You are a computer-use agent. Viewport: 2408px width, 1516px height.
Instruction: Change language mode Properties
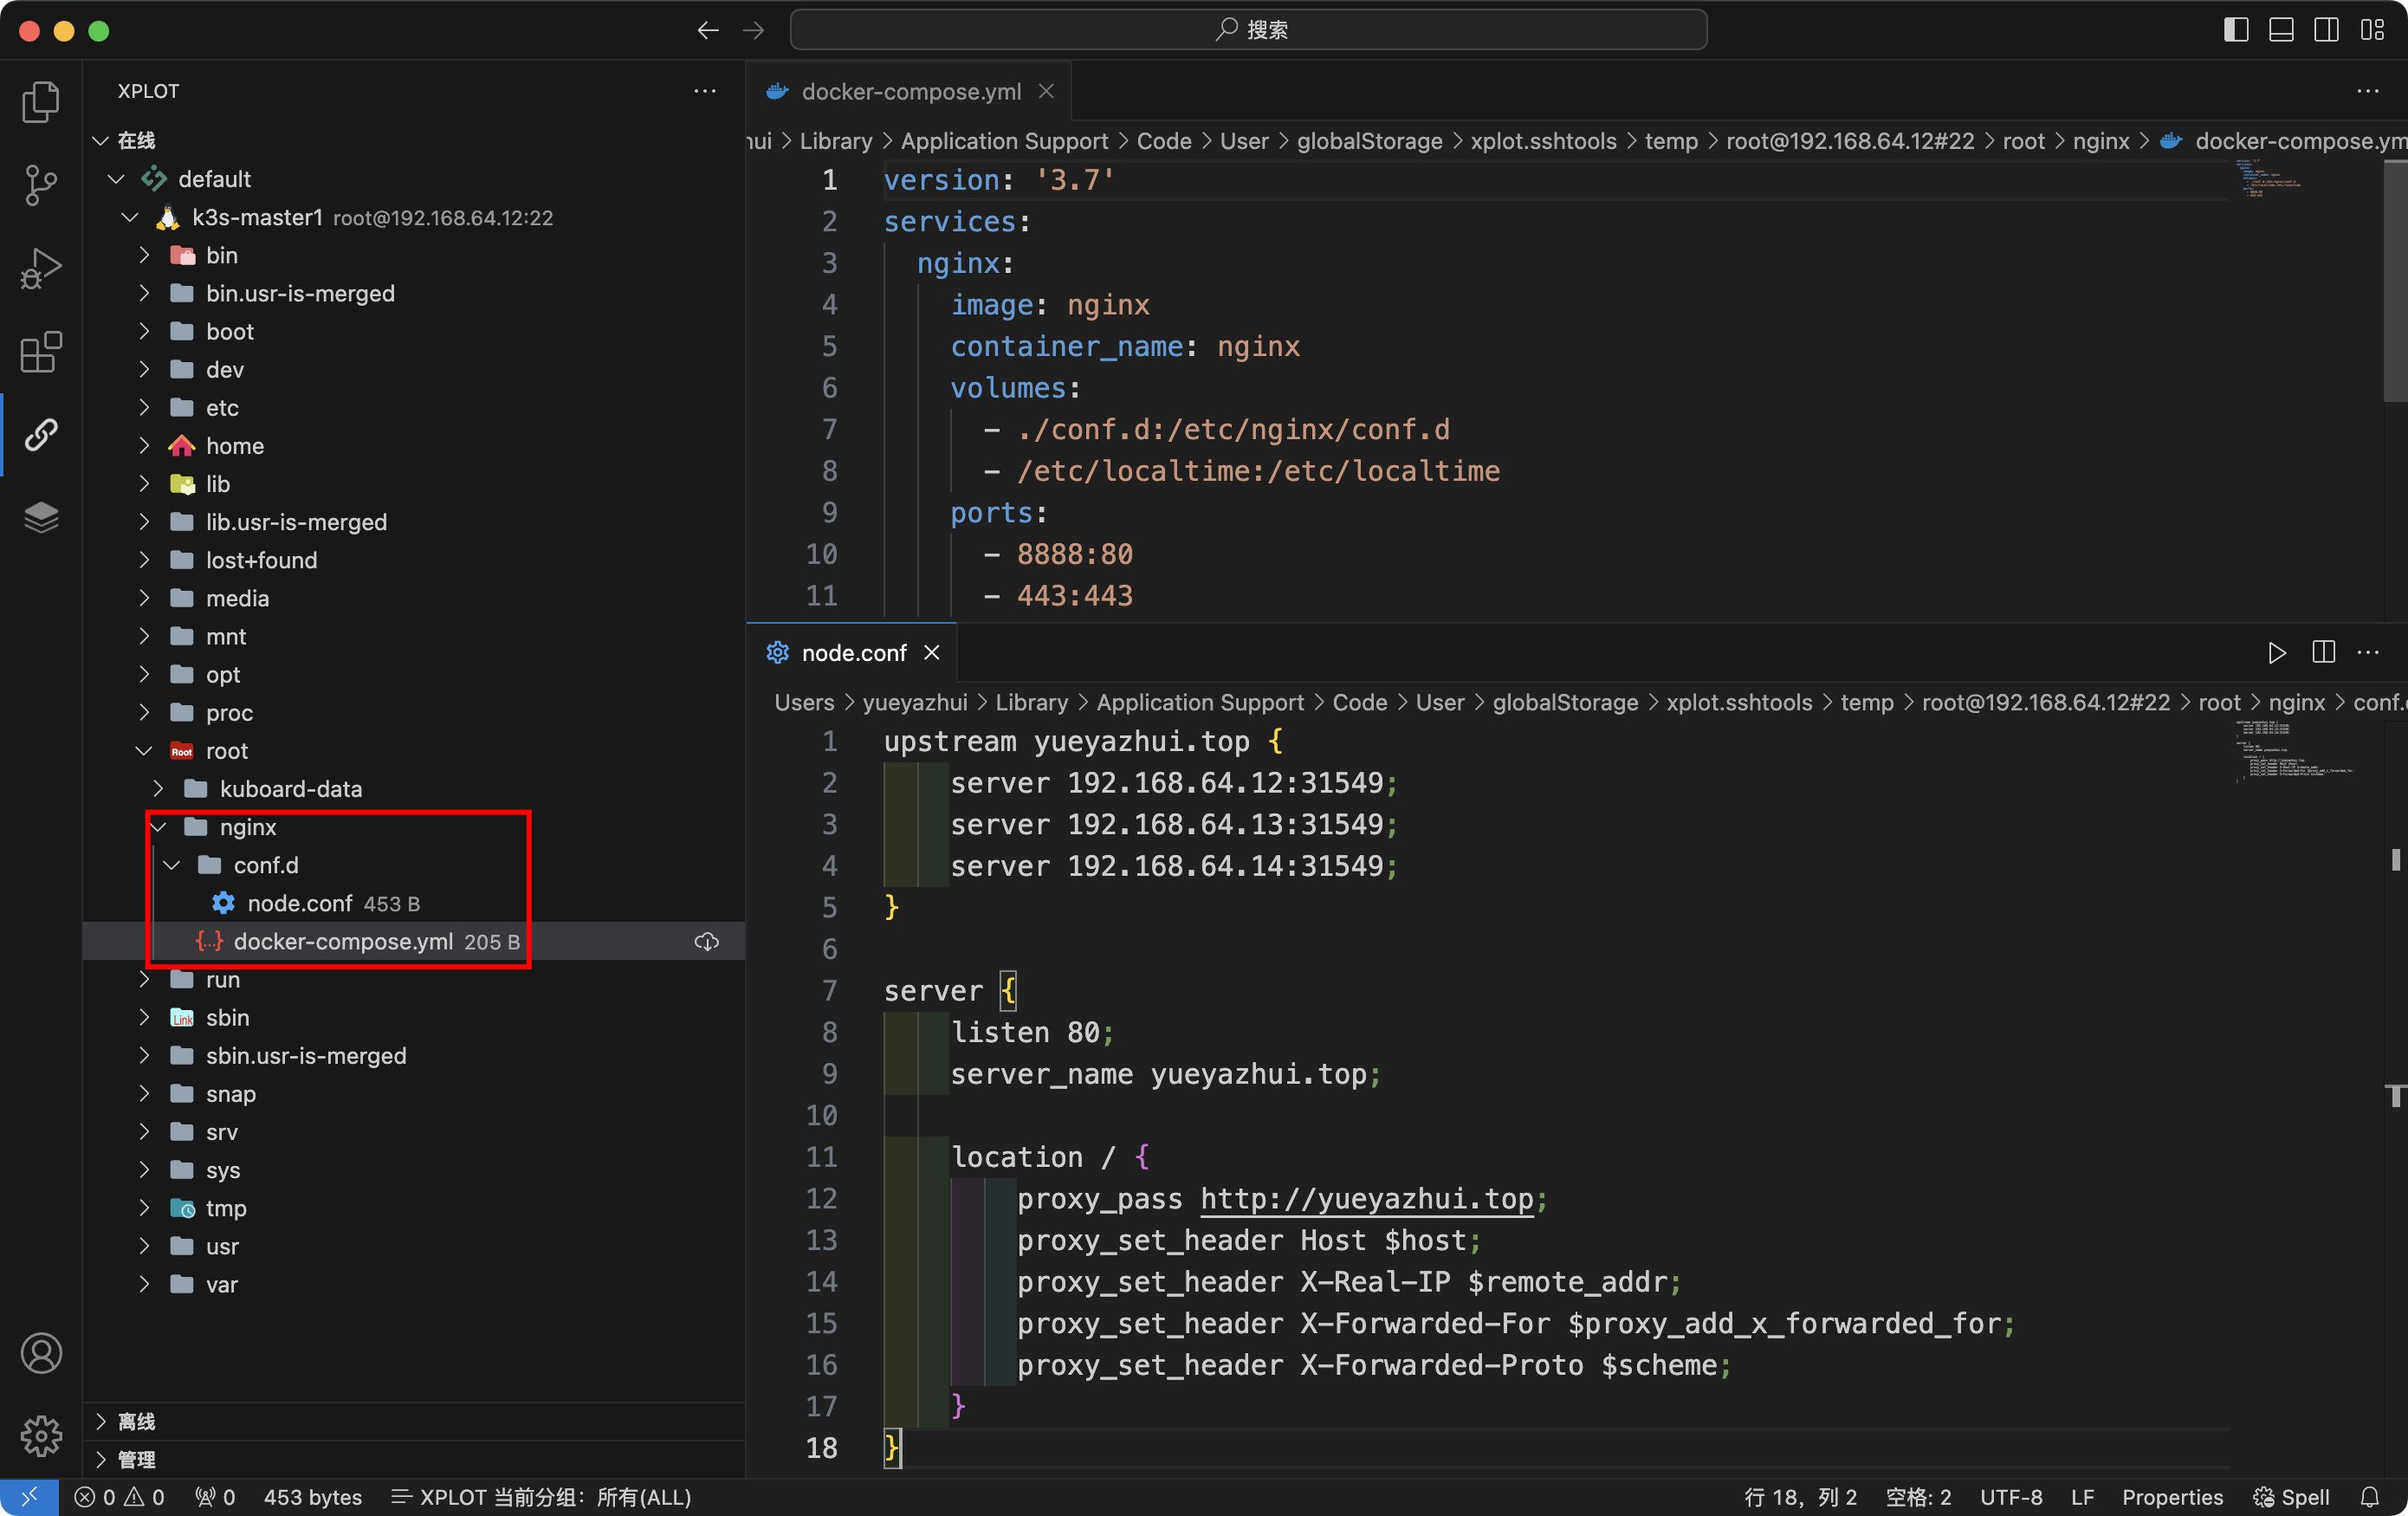click(x=2172, y=1497)
